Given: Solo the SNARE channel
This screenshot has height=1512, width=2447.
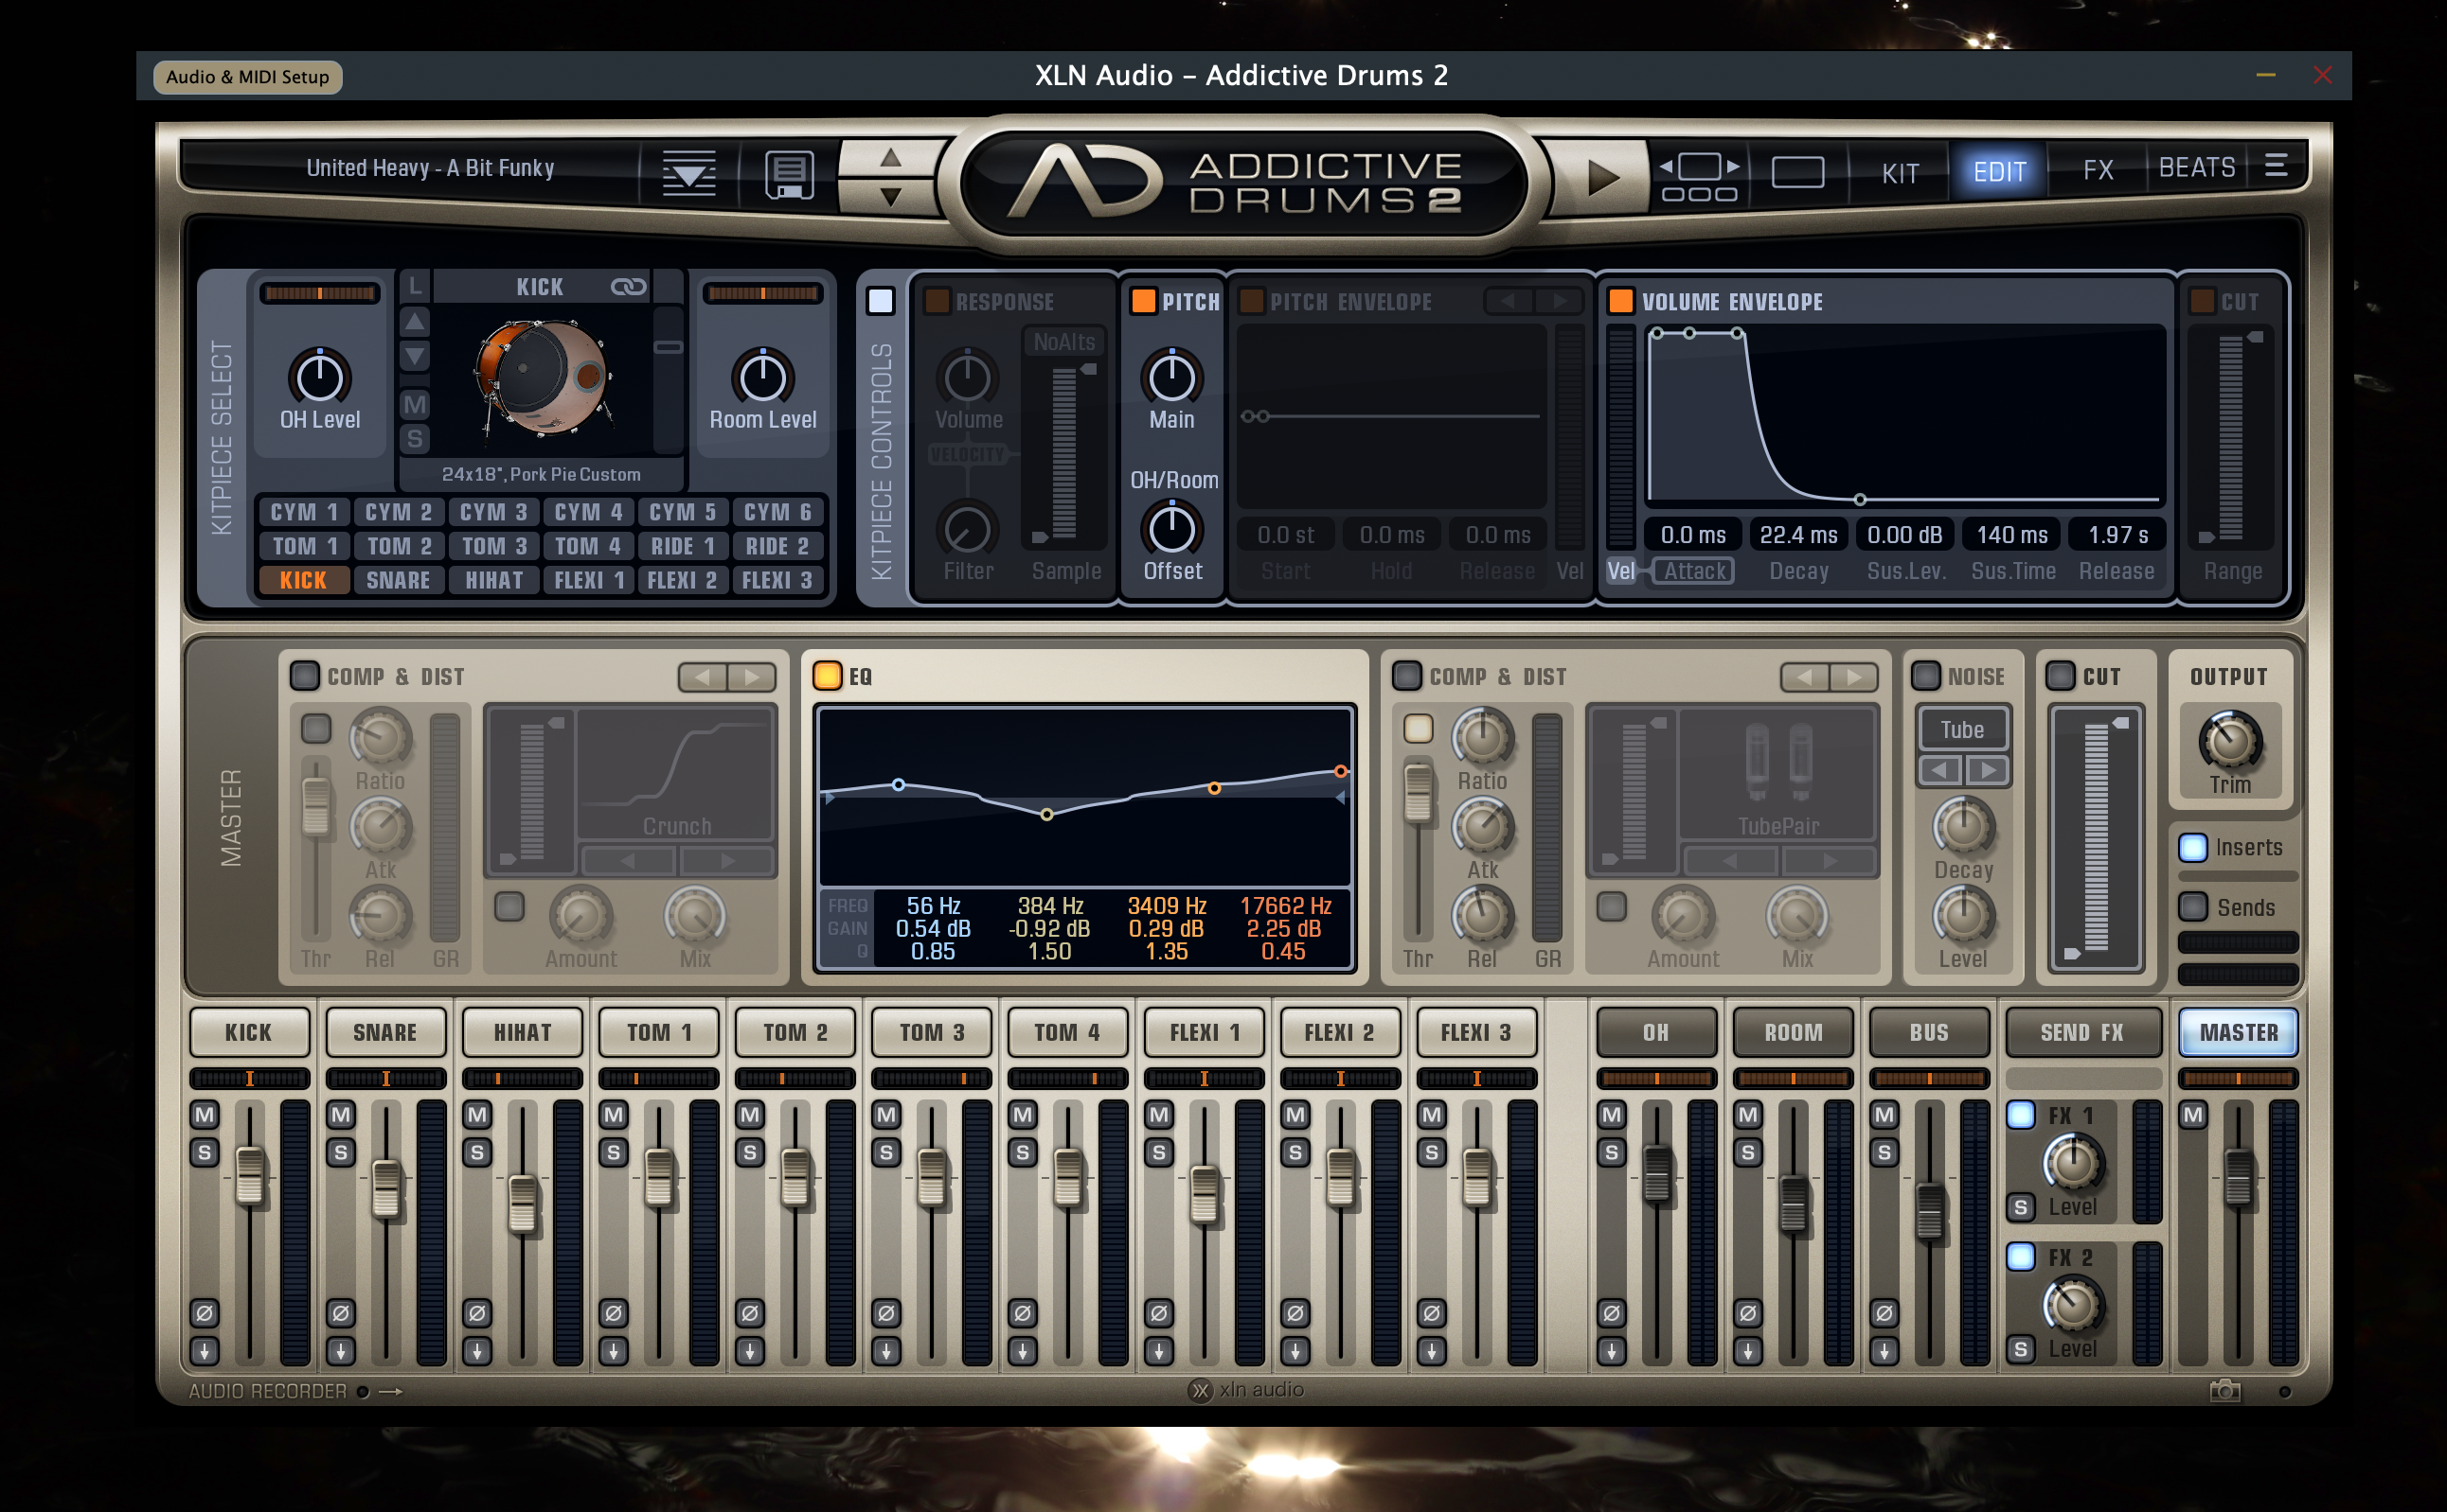Looking at the screenshot, I should pyautogui.click(x=340, y=1152).
